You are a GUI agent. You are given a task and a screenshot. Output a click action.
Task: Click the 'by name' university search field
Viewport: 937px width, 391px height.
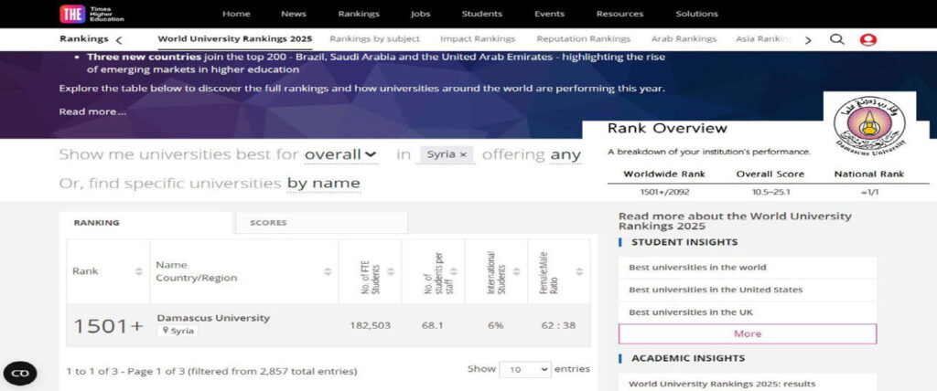coord(323,184)
